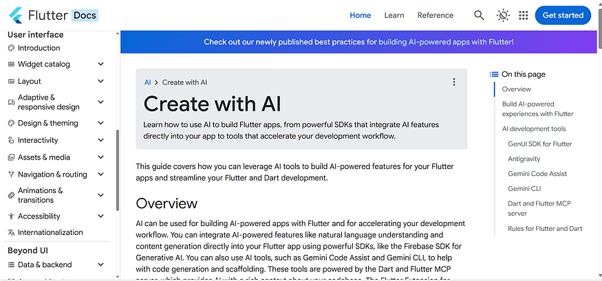Expand the Animations & transitions chevron
Viewport: 602px width, 281px height.
click(100, 195)
